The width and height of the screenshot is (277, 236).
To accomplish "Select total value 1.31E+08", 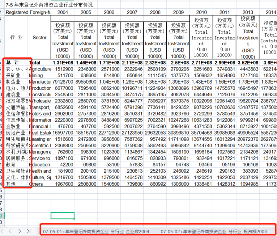I will 63,63.
